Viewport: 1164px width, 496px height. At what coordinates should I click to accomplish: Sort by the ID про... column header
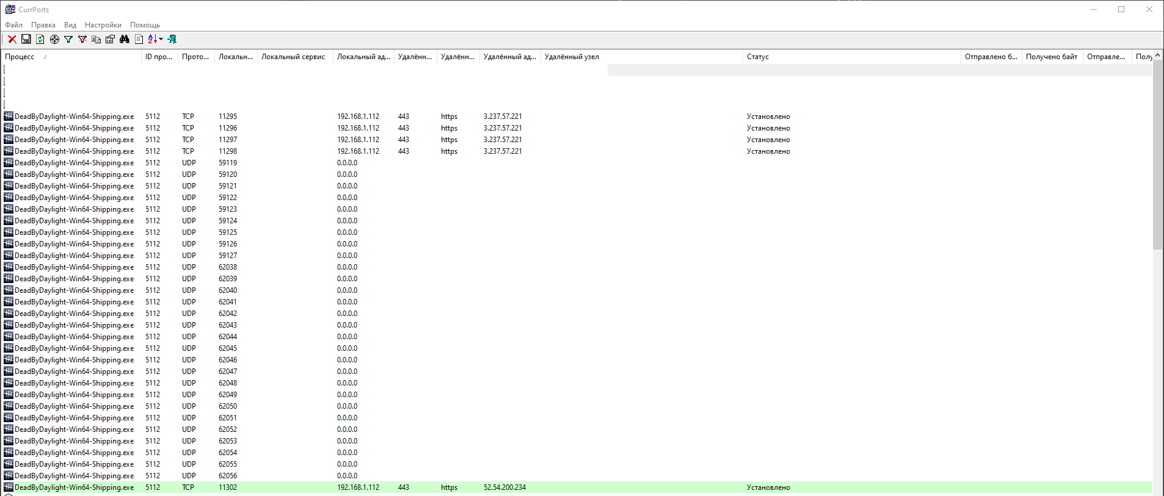pos(159,57)
